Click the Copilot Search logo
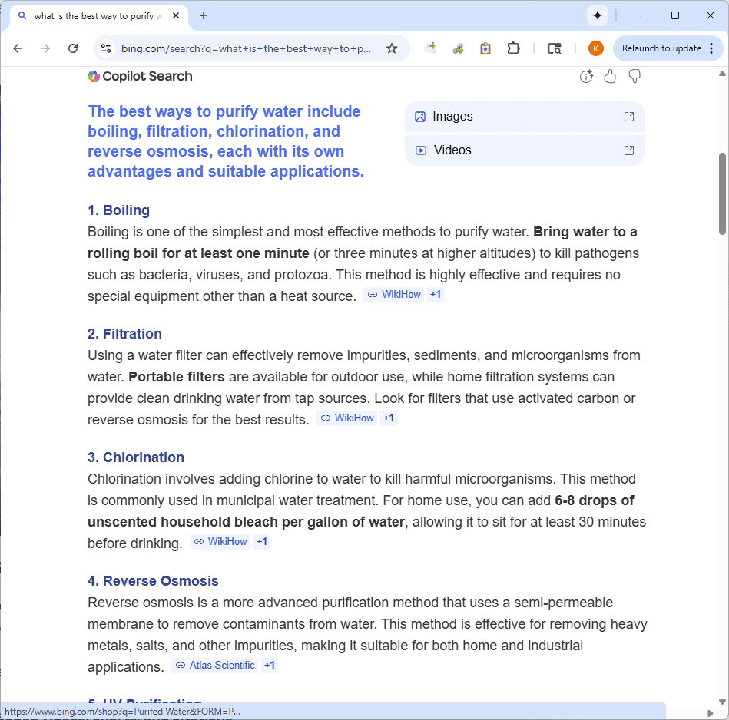The width and height of the screenshot is (729, 720). [94, 77]
